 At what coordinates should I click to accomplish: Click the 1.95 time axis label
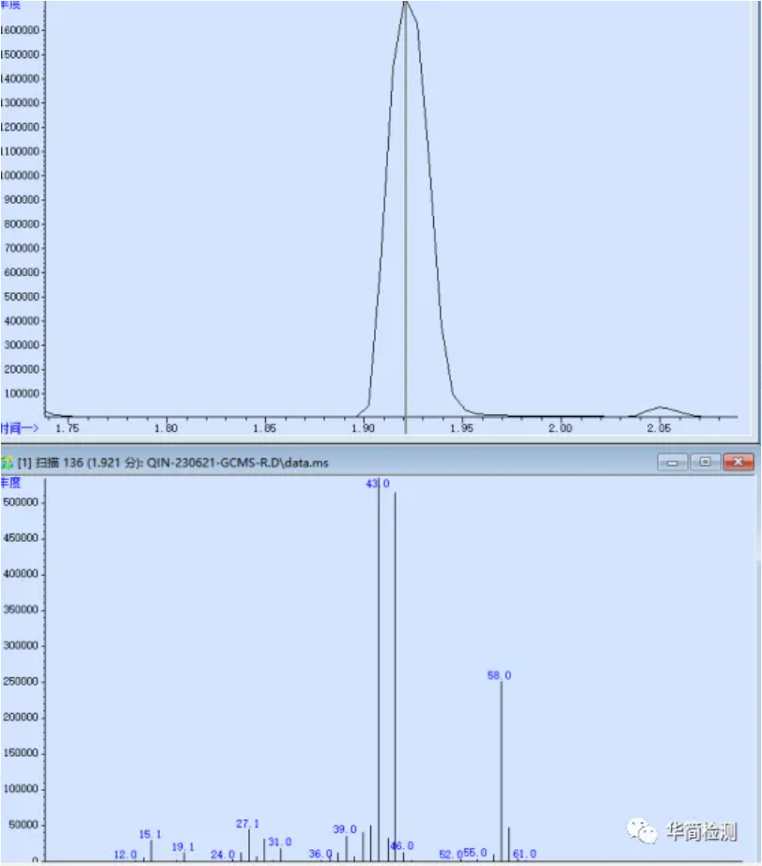click(461, 428)
